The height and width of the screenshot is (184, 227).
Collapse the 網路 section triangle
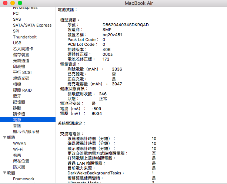click(x=5, y=137)
